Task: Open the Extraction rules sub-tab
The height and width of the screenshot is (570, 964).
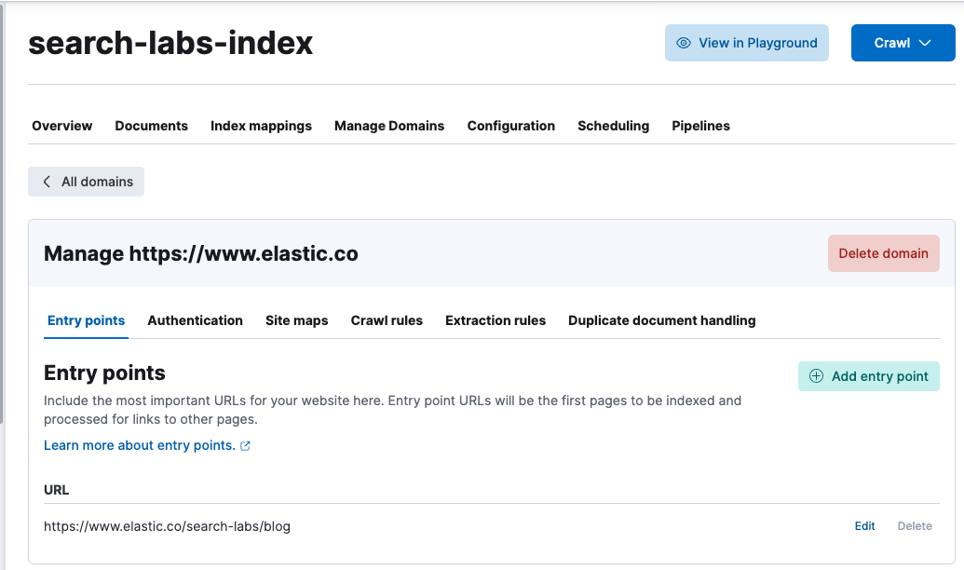Action: pos(496,320)
